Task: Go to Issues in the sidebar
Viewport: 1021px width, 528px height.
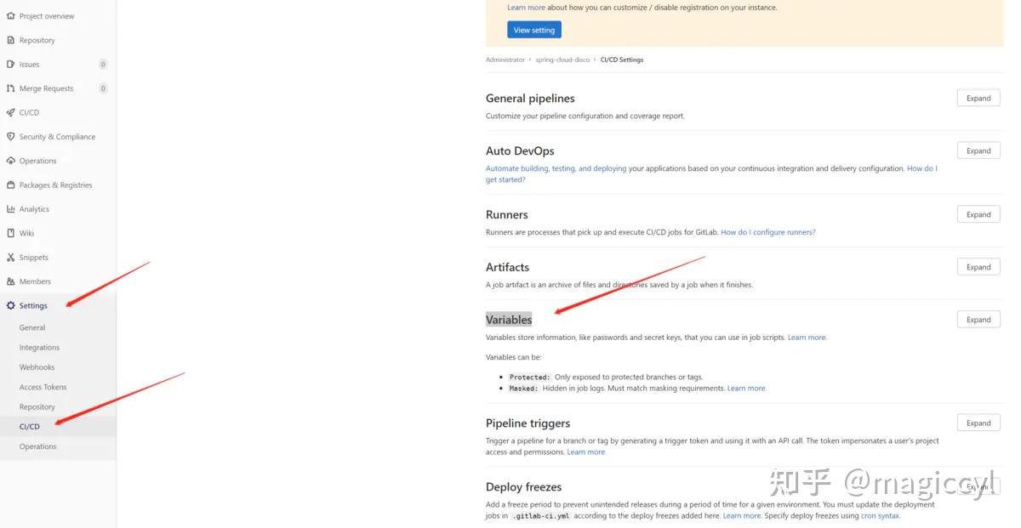Action: pos(30,65)
